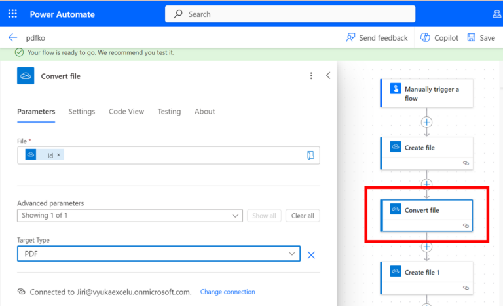Select the Convert file action card

pyautogui.click(x=426, y=215)
